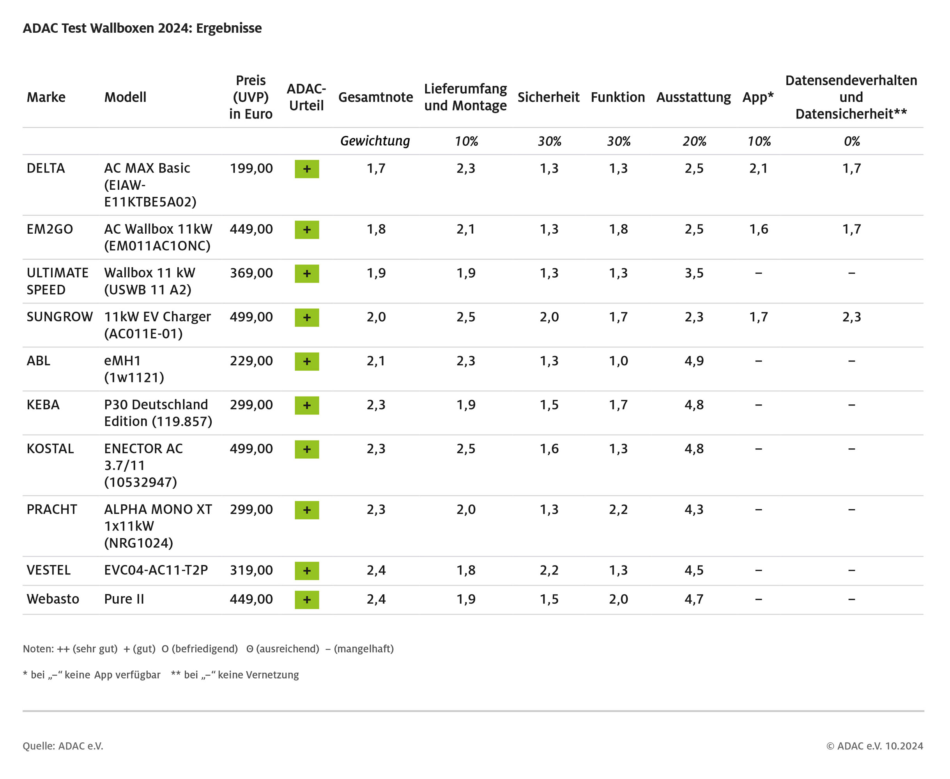Click the green plus rating for DELTA

click(x=307, y=169)
